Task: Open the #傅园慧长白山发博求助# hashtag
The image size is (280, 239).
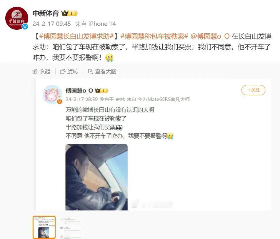Action: tap(76, 36)
